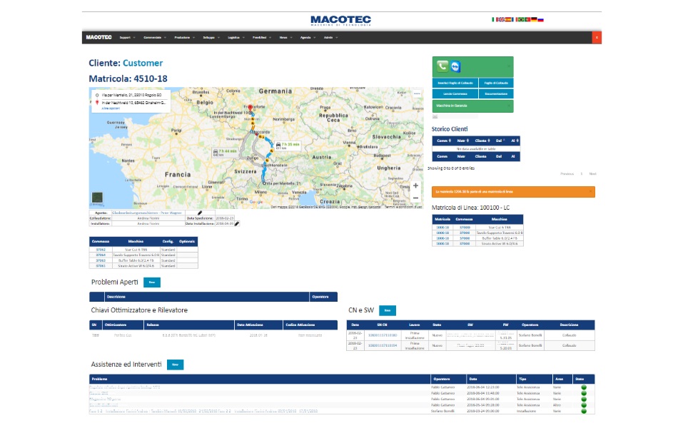Click the pencil edit icon beside Agente
Screen dimensions: 678x428
(x=200, y=213)
